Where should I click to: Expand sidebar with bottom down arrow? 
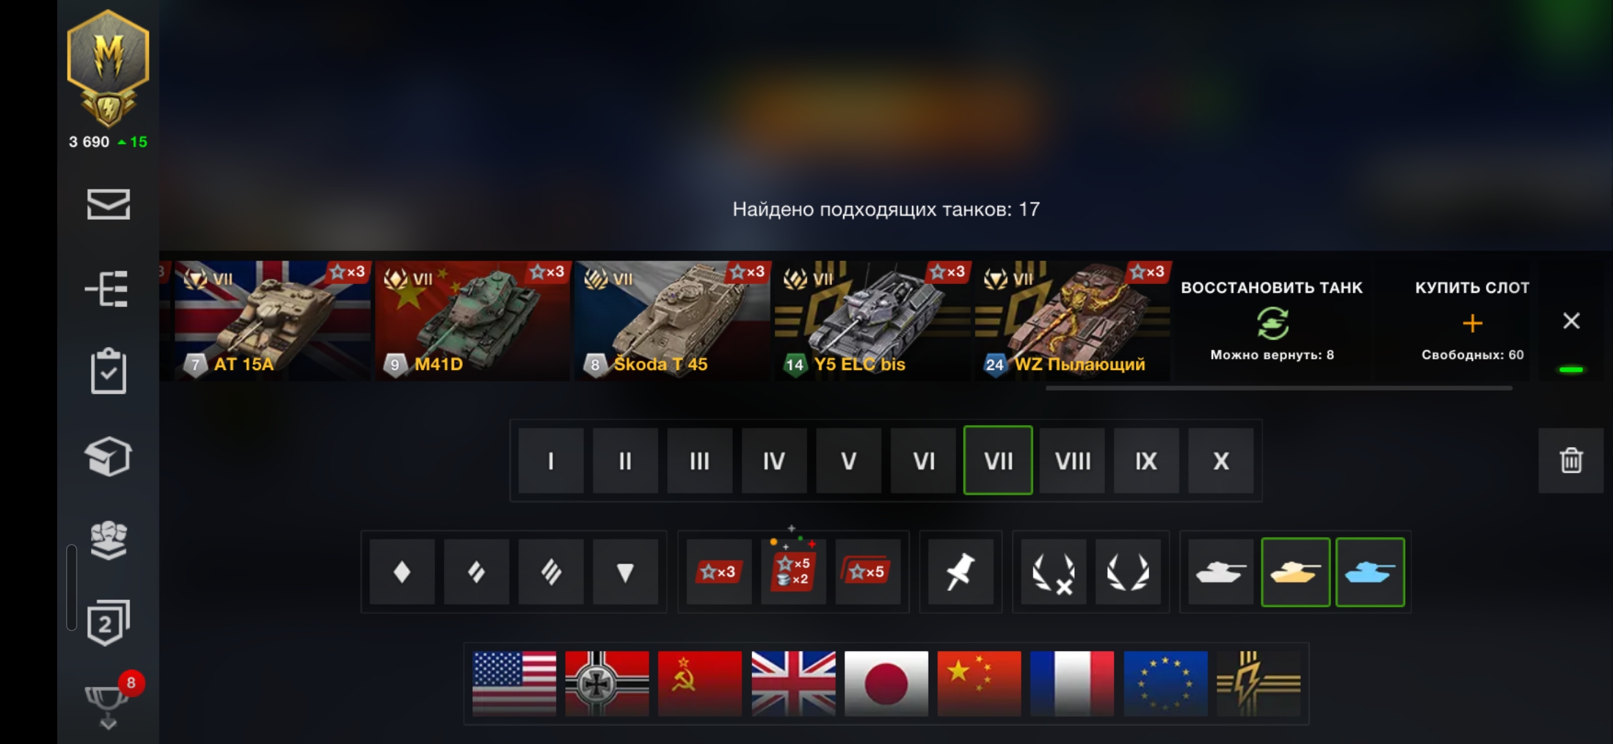(108, 724)
